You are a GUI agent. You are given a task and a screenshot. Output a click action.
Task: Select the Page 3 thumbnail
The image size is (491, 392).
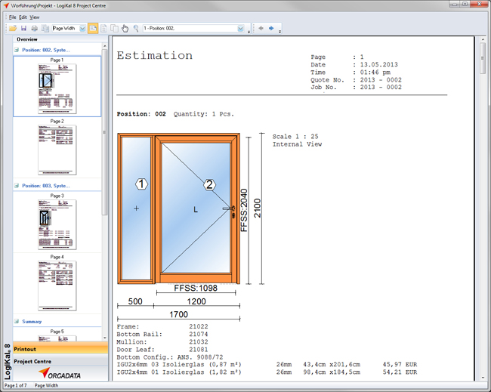[57, 224]
